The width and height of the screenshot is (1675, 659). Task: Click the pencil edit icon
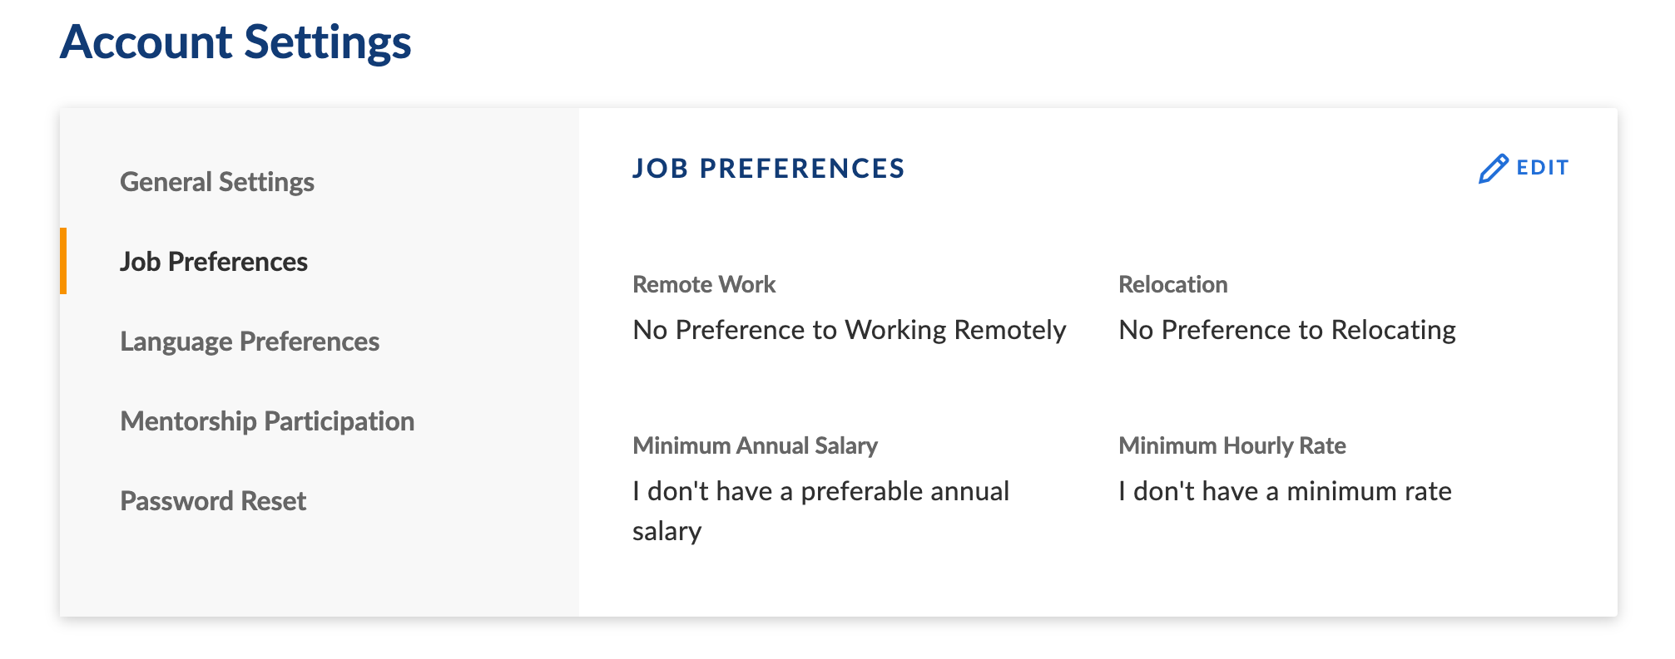(1493, 169)
